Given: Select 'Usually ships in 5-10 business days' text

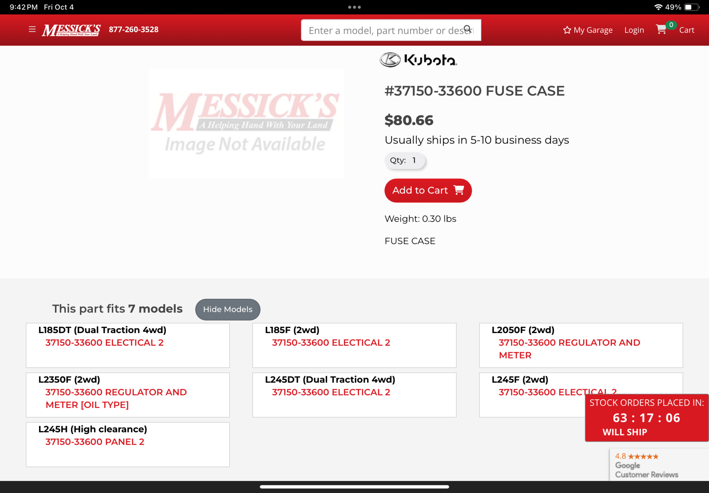Looking at the screenshot, I should [x=477, y=140].
